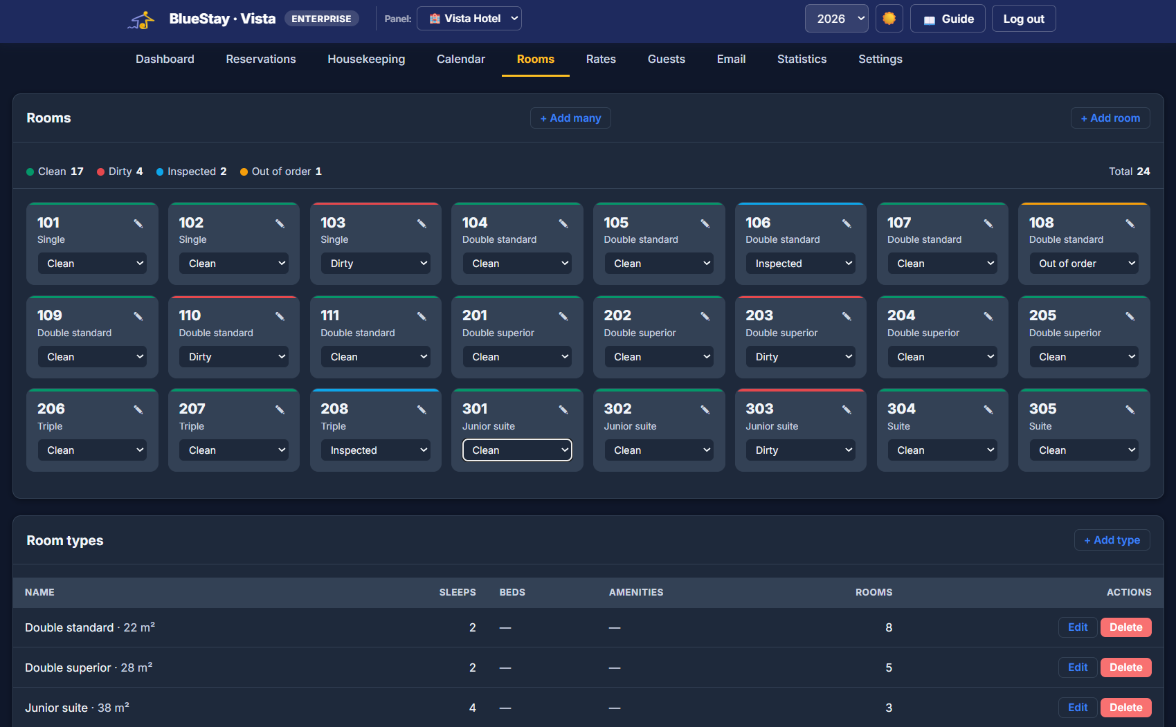
Task: Open the Guide
Action: coord(948,19)
